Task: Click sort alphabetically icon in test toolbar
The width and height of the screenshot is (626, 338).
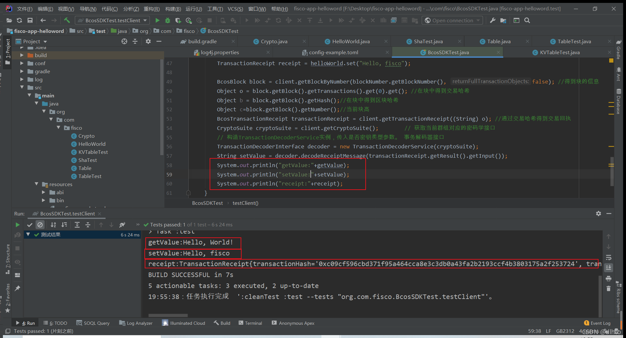Action: pyautogui.click(x=54, y=225)
